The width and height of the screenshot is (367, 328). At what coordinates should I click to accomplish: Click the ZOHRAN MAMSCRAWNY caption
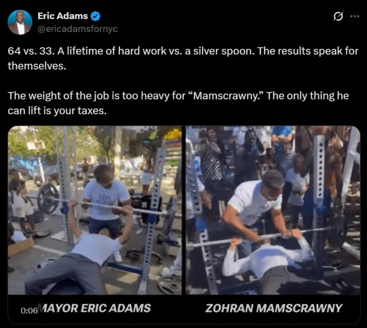[x=274, y=308]
